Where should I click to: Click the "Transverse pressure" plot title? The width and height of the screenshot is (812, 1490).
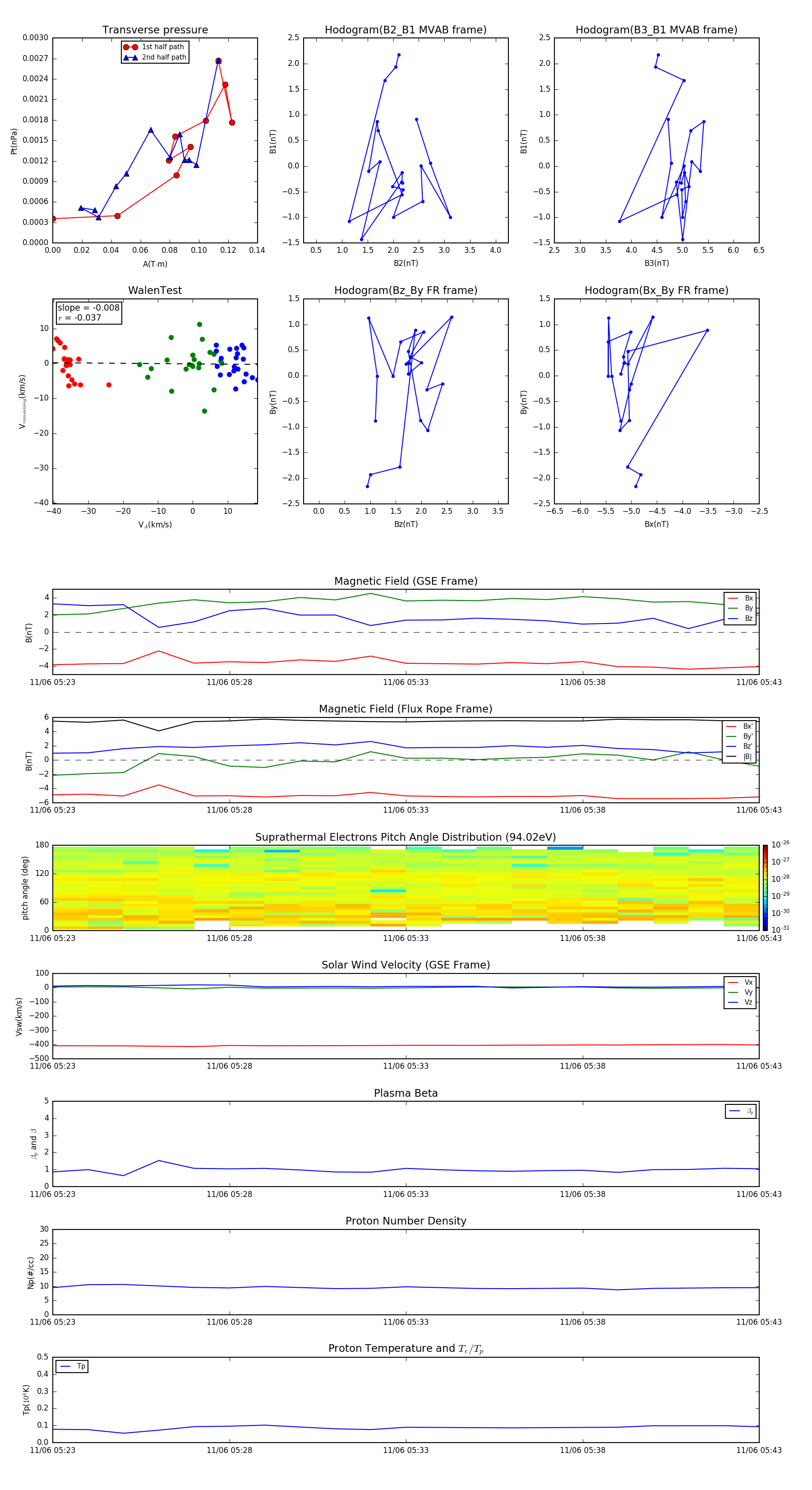click(155, 30)
